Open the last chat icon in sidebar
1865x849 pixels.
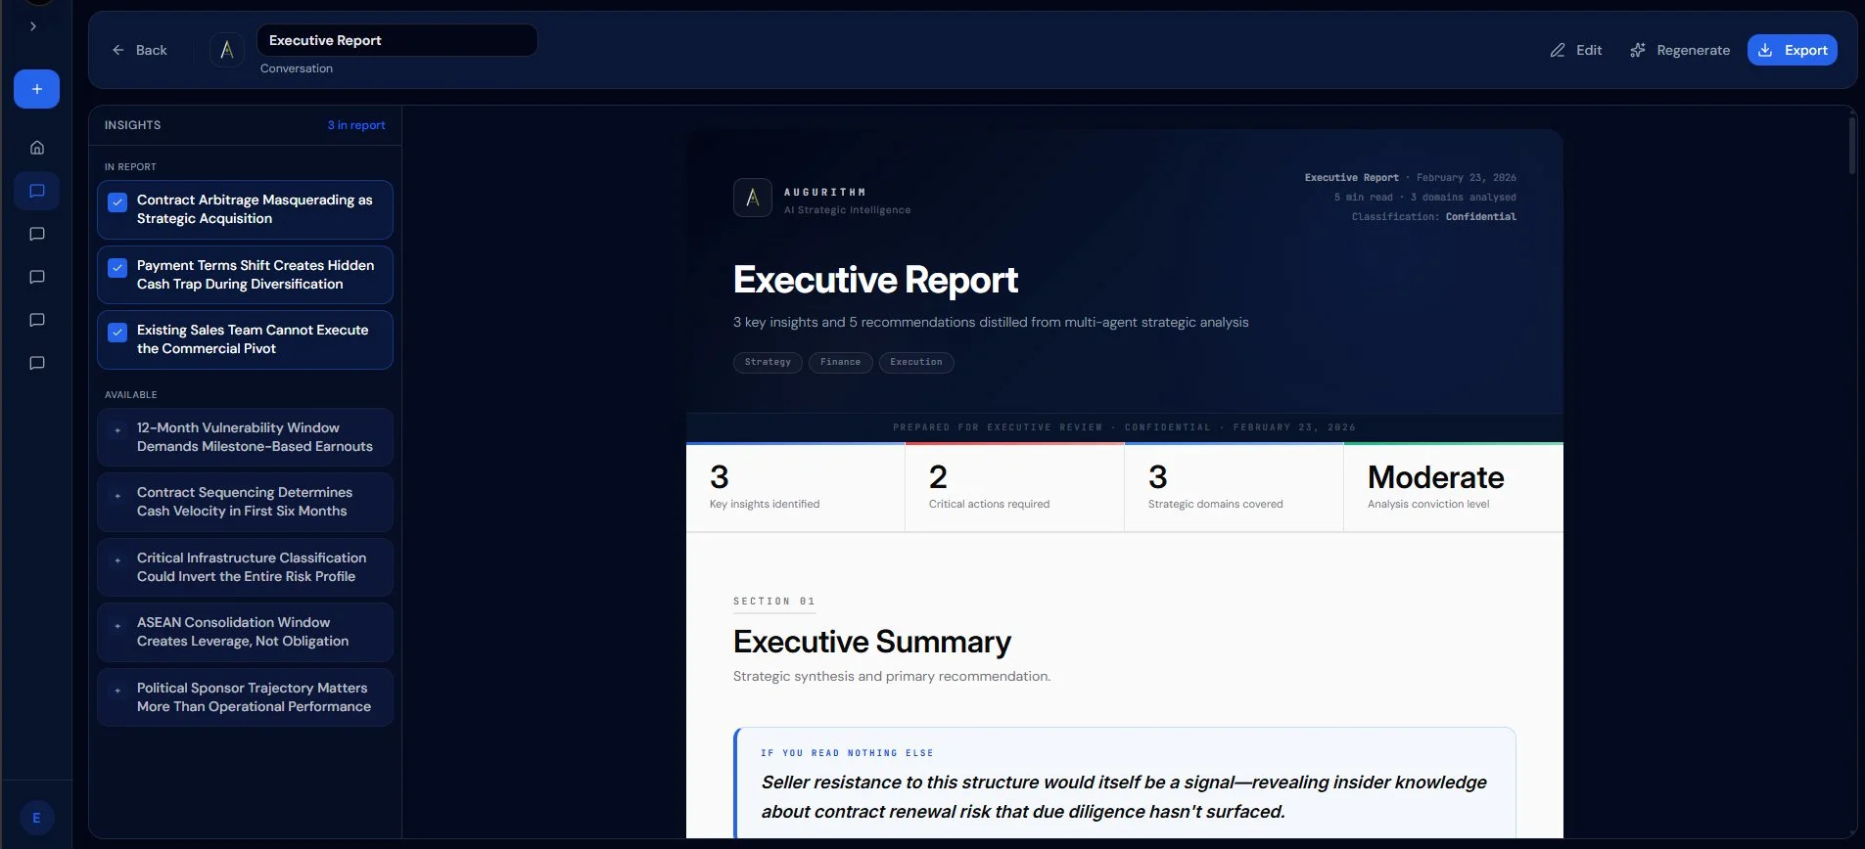[37, 363]
